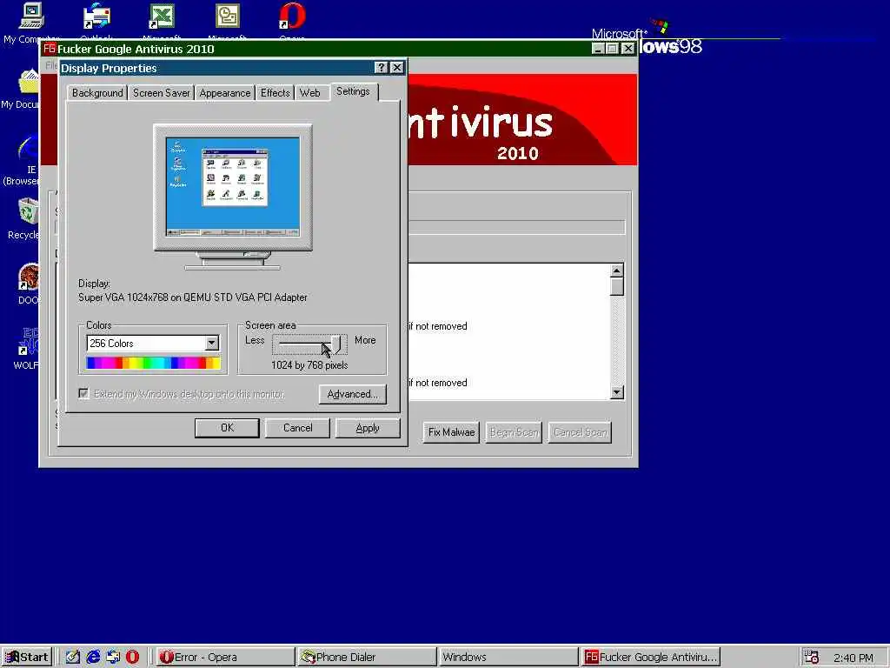This screenshot has height=668, width=890.
Task: Switch to the Background tab
Action: [97, 93]
